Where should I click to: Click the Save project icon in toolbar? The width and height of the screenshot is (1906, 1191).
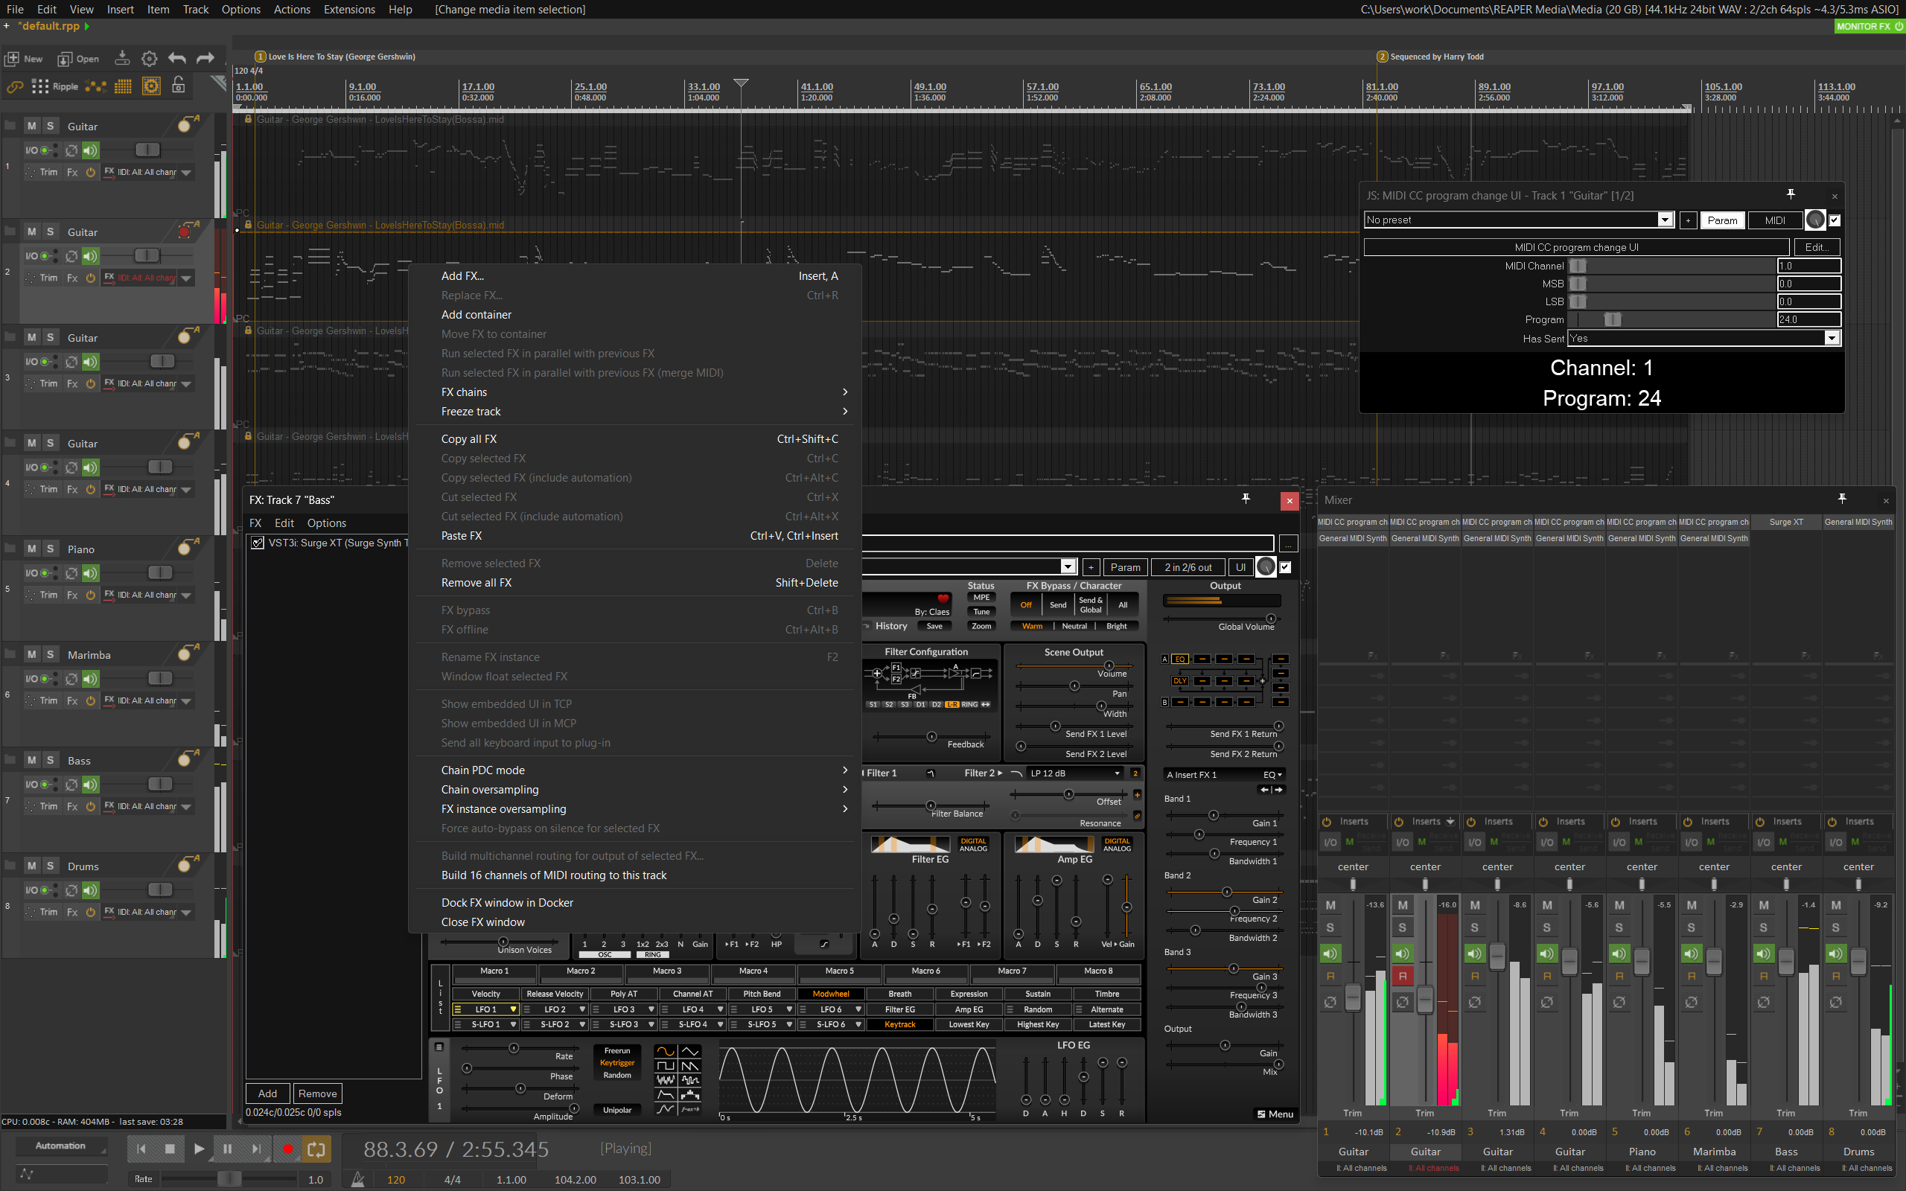click(122, 58)
